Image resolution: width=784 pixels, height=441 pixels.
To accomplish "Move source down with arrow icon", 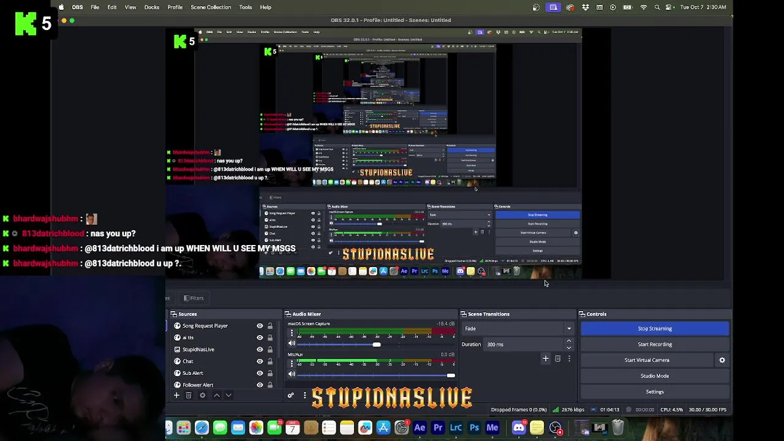I will coord(228,396).
